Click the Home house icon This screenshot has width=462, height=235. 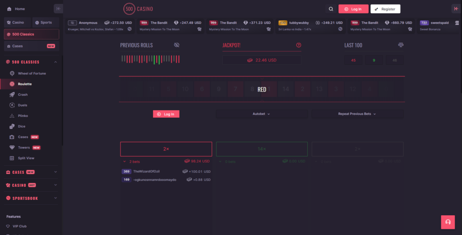(9, 9)
